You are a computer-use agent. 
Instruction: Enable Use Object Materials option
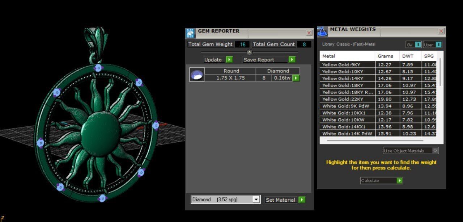(x=435, y=151)
